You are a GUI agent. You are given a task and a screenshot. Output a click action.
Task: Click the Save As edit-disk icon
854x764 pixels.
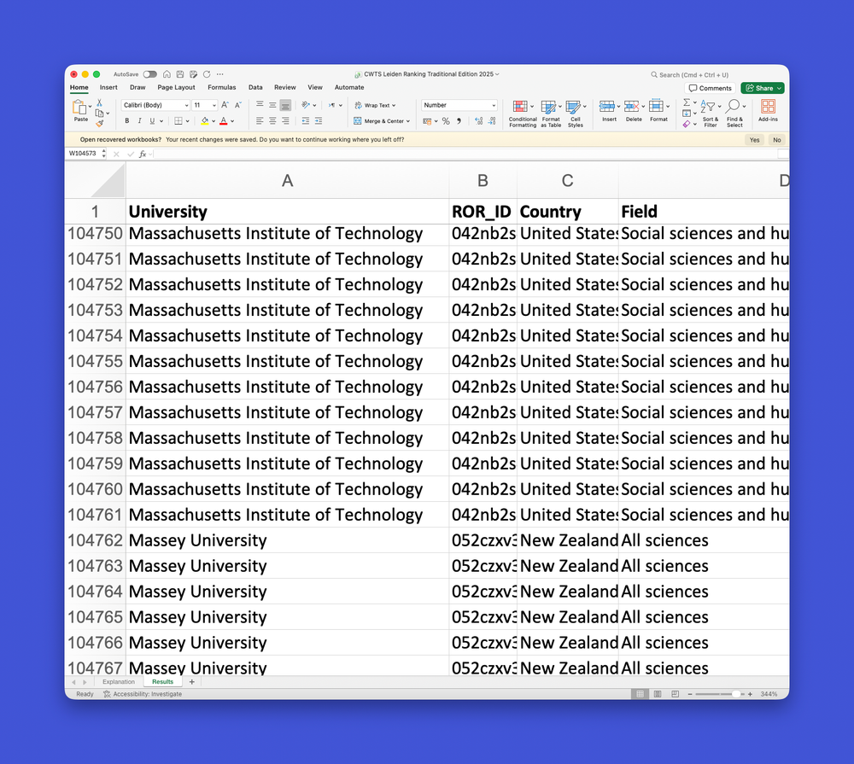(193, 74)
